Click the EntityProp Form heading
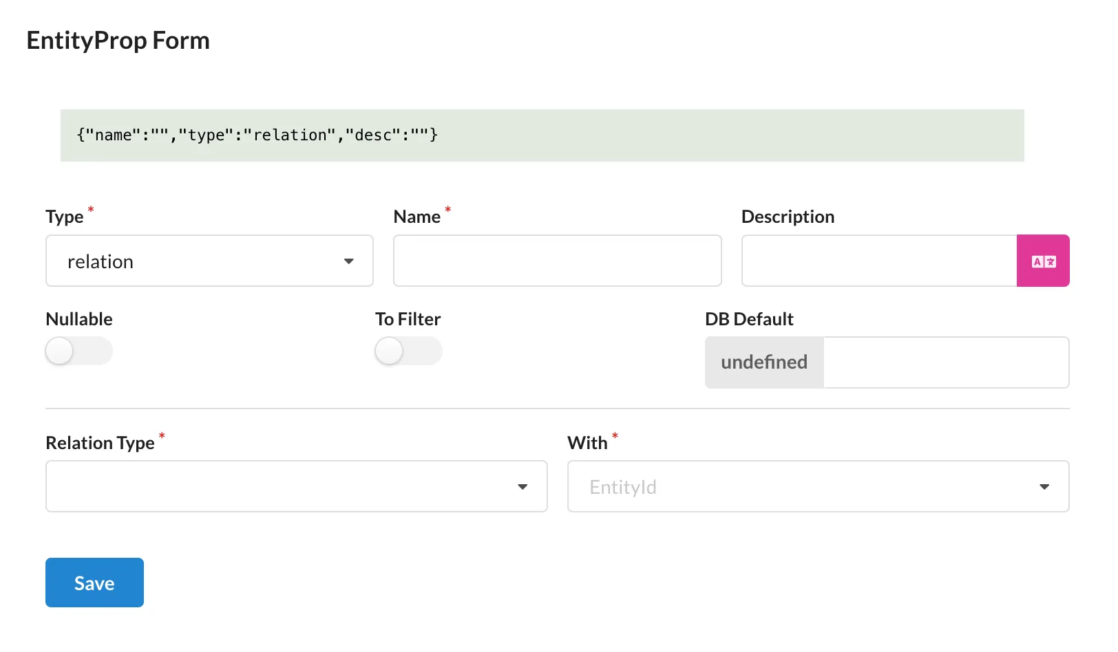Image resolution: width=1118 pixels, height=652 pixels. [118, 41]
